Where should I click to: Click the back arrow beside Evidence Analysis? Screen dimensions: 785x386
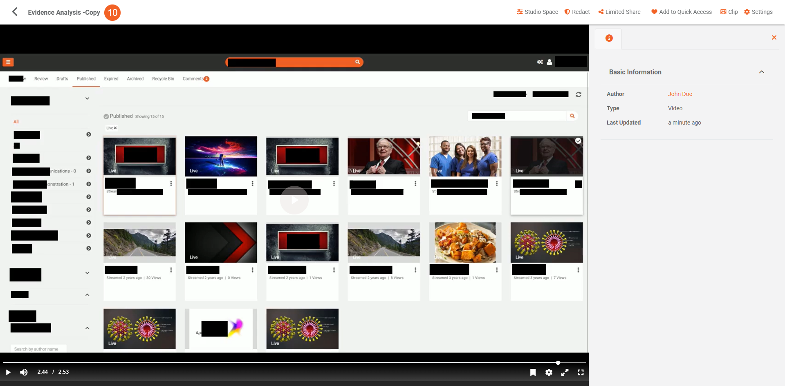pyautogui.click(x=15, y=12)
